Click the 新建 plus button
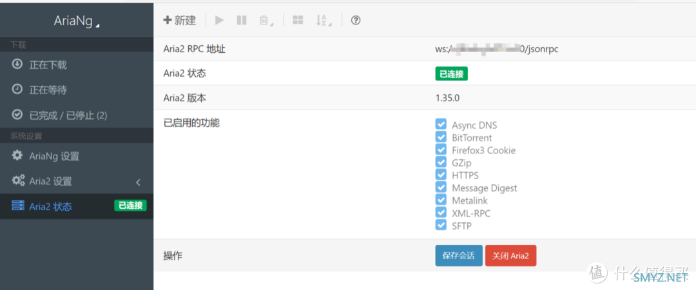The width and height of the screenshot is (696, 290). 180,21
